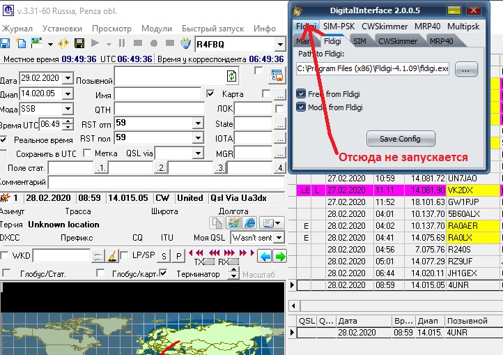Expand the R4FBQ callsign dropdown
Screen dimensions: 503x355
(x=279, y=44)
